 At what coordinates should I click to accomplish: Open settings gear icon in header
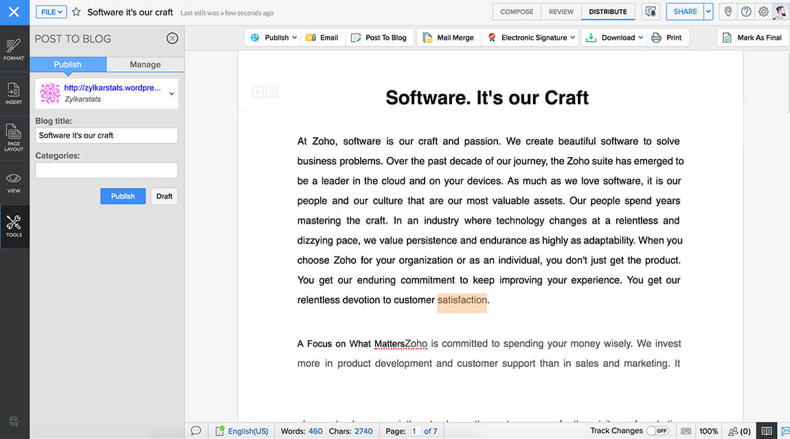click(x=763, y=12)
